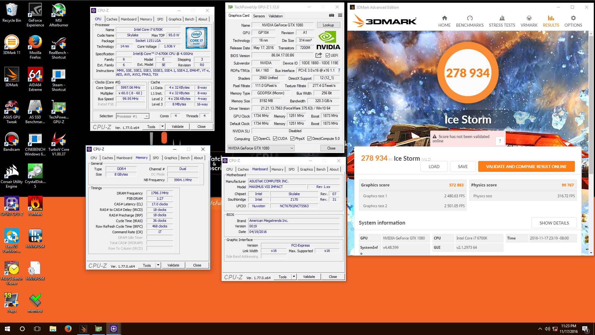Close GPU-Z with the Close button
The width and height of the screenshot is (595, 335).
click(331, 148)
